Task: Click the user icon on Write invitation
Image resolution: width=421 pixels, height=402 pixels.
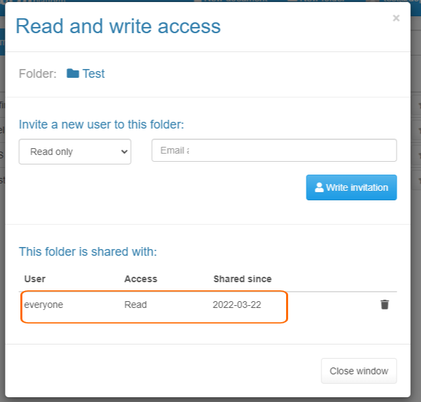Action: pos(319,187)
